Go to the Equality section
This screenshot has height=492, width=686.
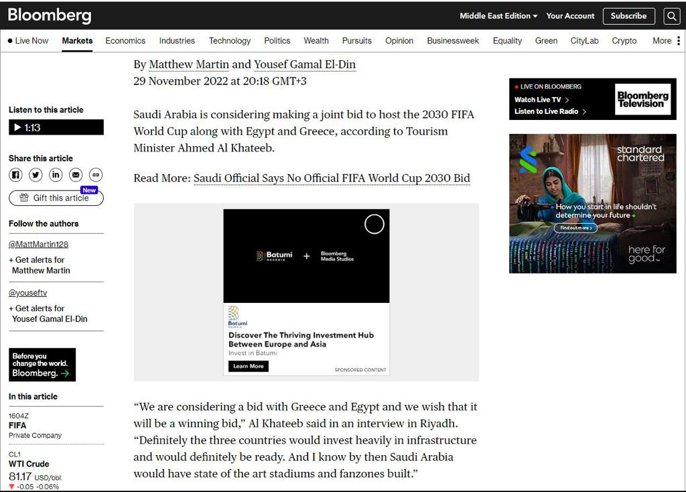coord(507,41)
